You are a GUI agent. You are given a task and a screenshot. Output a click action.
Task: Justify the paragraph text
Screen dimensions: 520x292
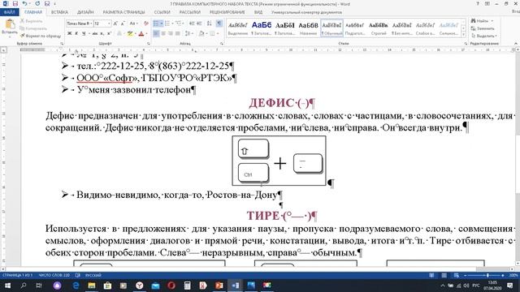point(177,33)
